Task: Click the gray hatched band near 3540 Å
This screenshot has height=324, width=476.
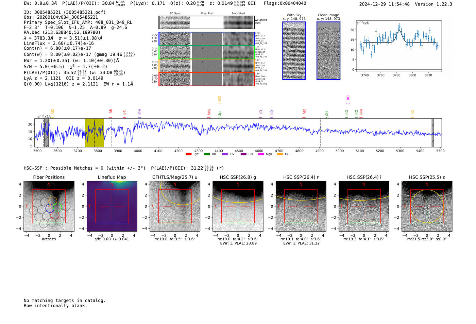Action: pyautogui.click(x=47, y=133)
